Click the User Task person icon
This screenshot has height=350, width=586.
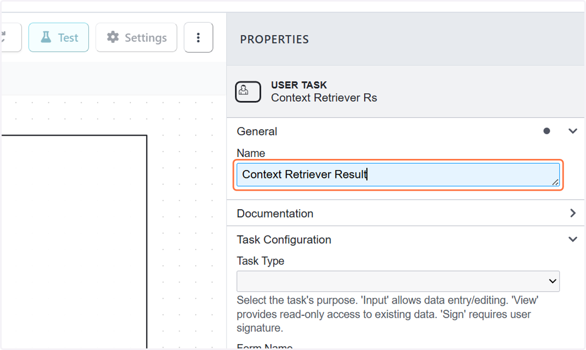[248, 91]
